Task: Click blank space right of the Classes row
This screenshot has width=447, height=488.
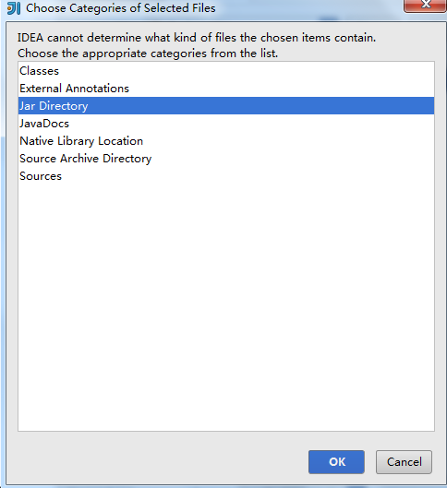Action: pyautogui.click(x=246, y=71)
